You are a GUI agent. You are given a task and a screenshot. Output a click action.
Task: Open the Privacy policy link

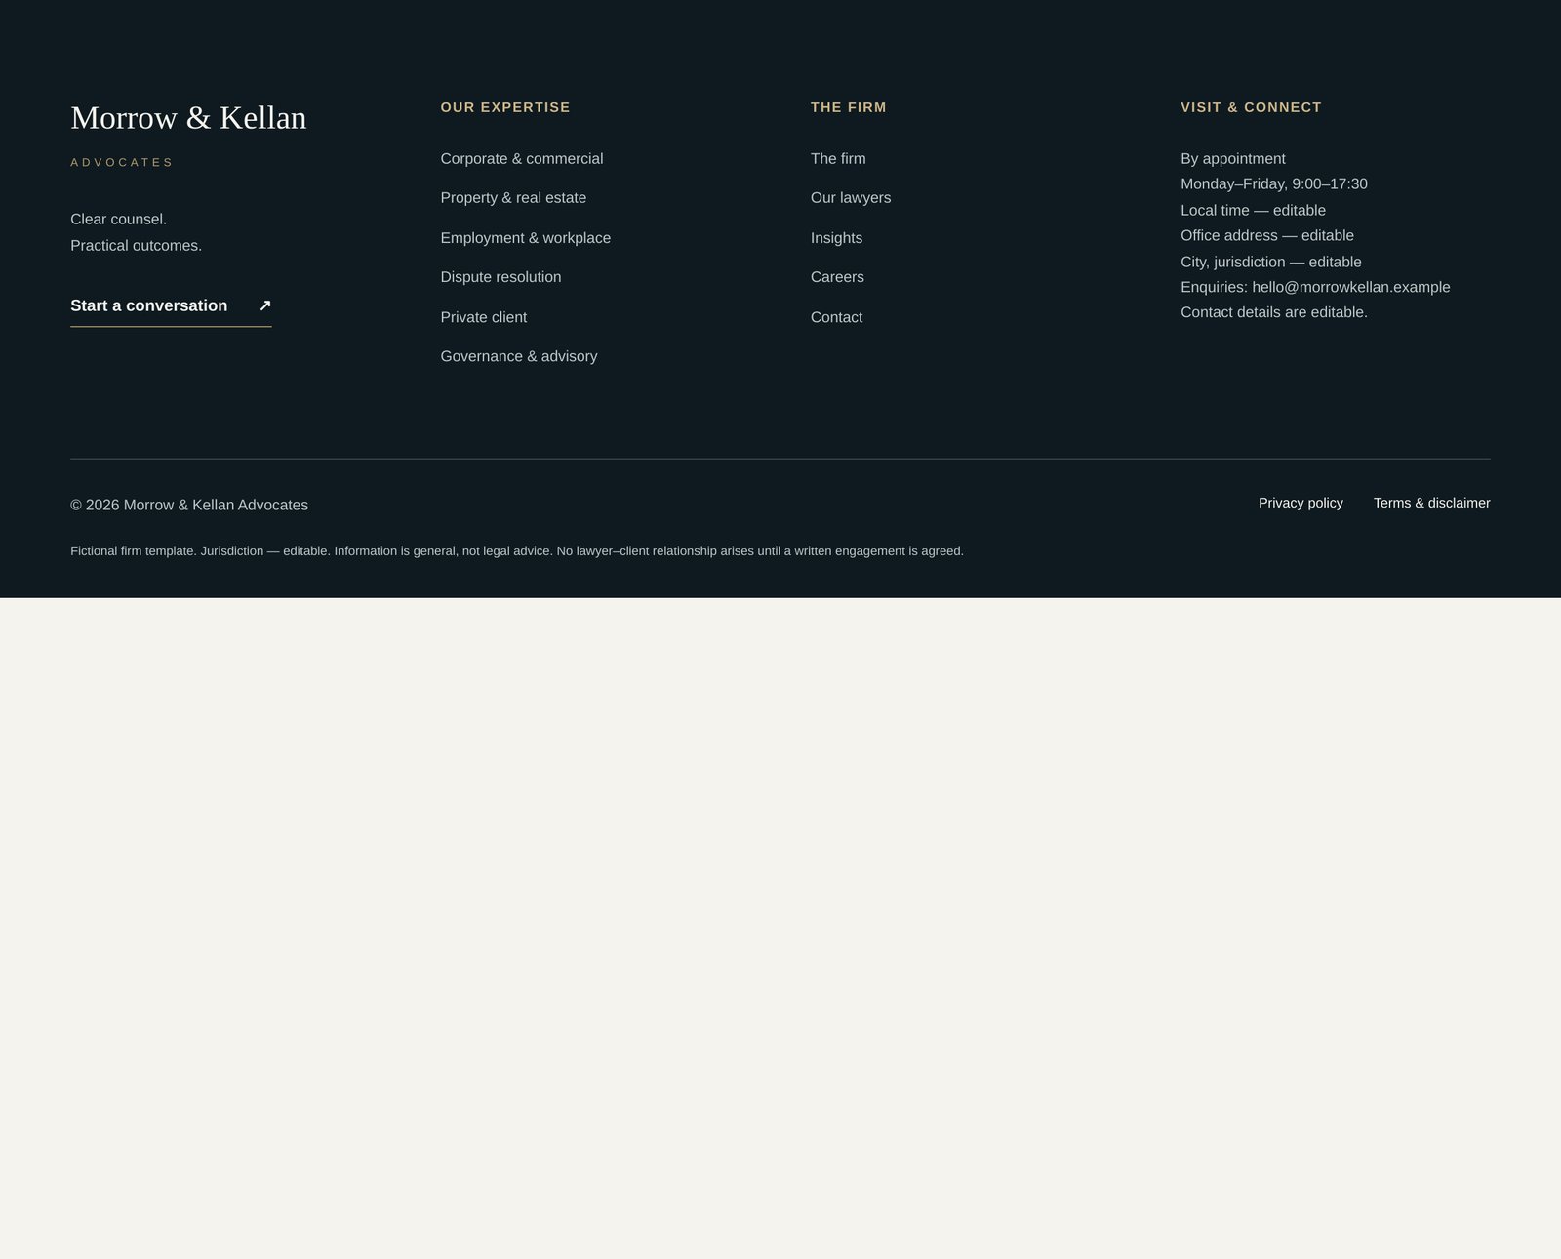tap(1301, 503)
